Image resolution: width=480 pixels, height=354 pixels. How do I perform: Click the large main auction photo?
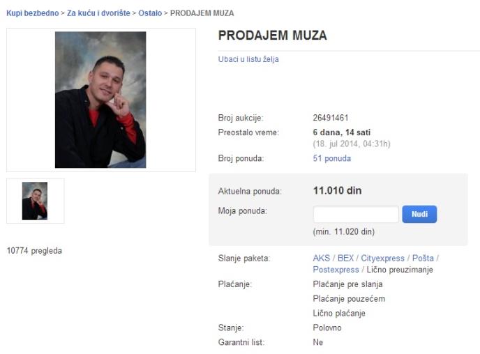pos(100,100)
